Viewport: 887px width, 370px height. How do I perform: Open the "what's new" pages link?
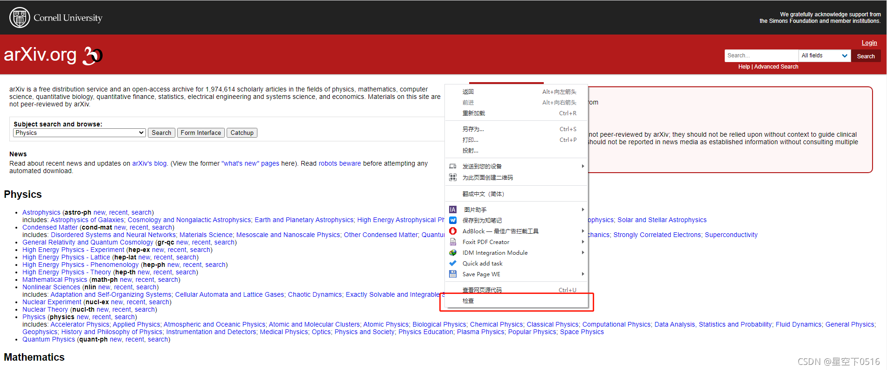tap(250, 163)
